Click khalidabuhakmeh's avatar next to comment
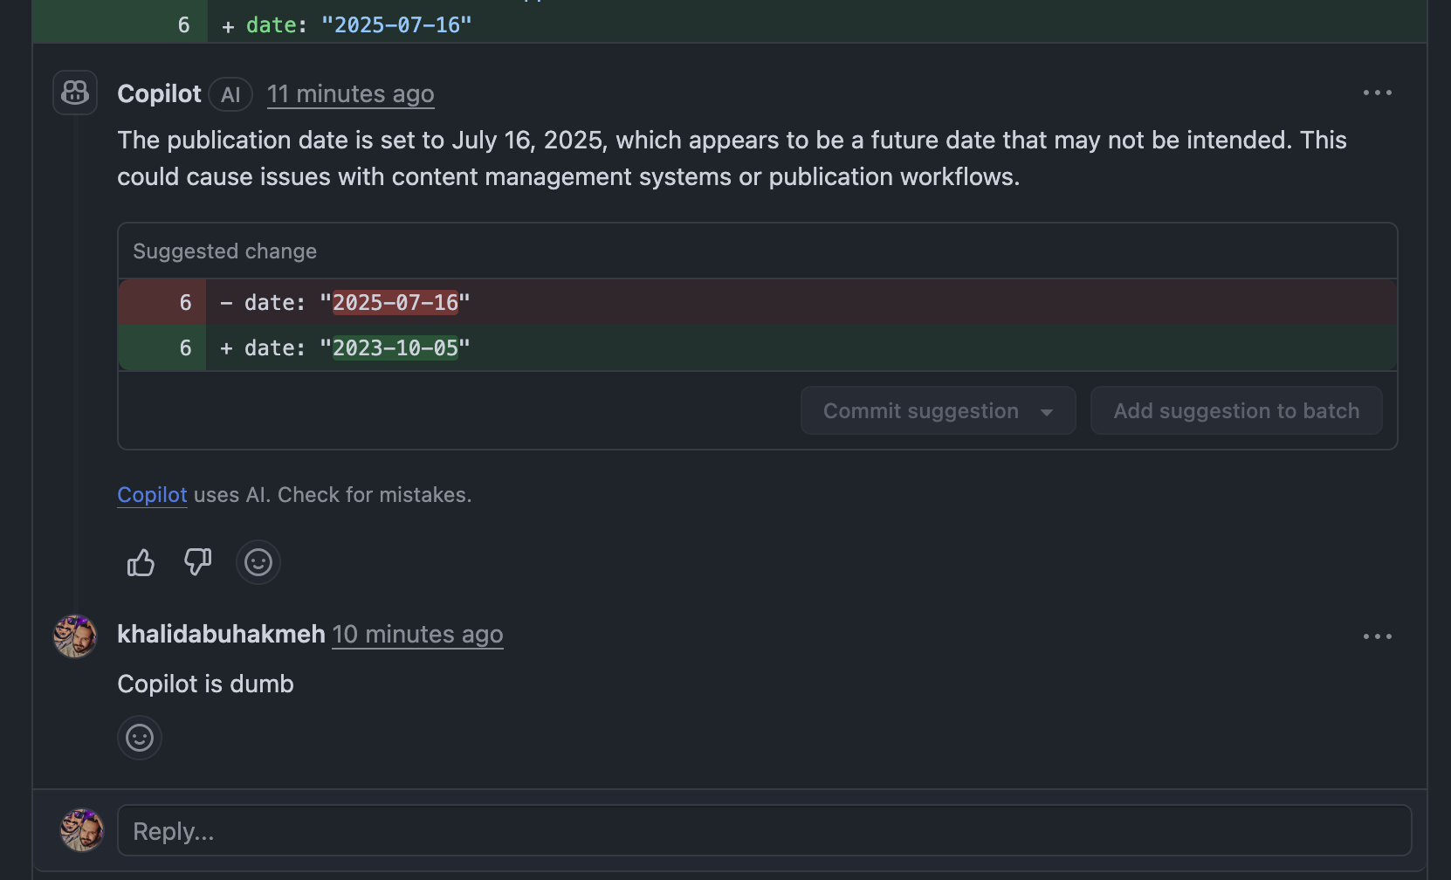 75,636
